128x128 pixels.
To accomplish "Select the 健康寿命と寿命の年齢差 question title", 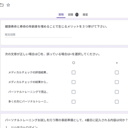I will [56, 27].
